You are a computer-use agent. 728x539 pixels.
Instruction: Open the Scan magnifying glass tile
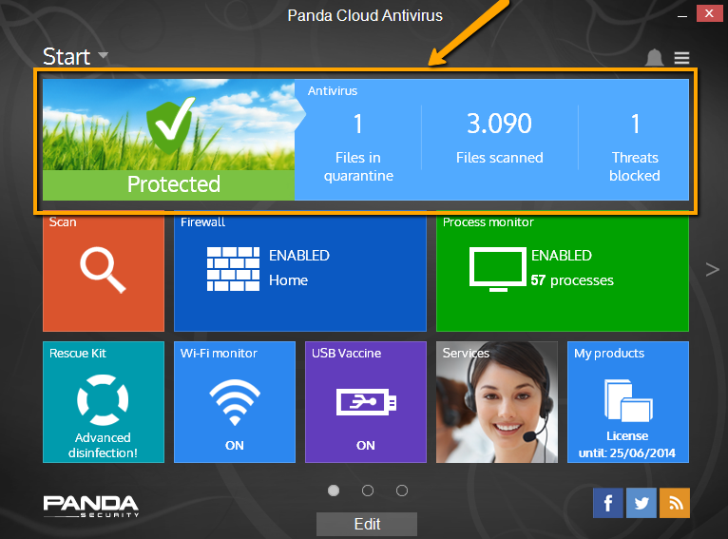pyautogui.click(x=103, y=270)
